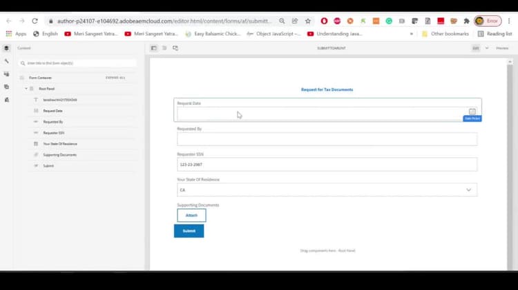Open the Apps bookmark shortcut
This screenshot has height=290, width=518.
pyautogui.click(x=16, y=34)
